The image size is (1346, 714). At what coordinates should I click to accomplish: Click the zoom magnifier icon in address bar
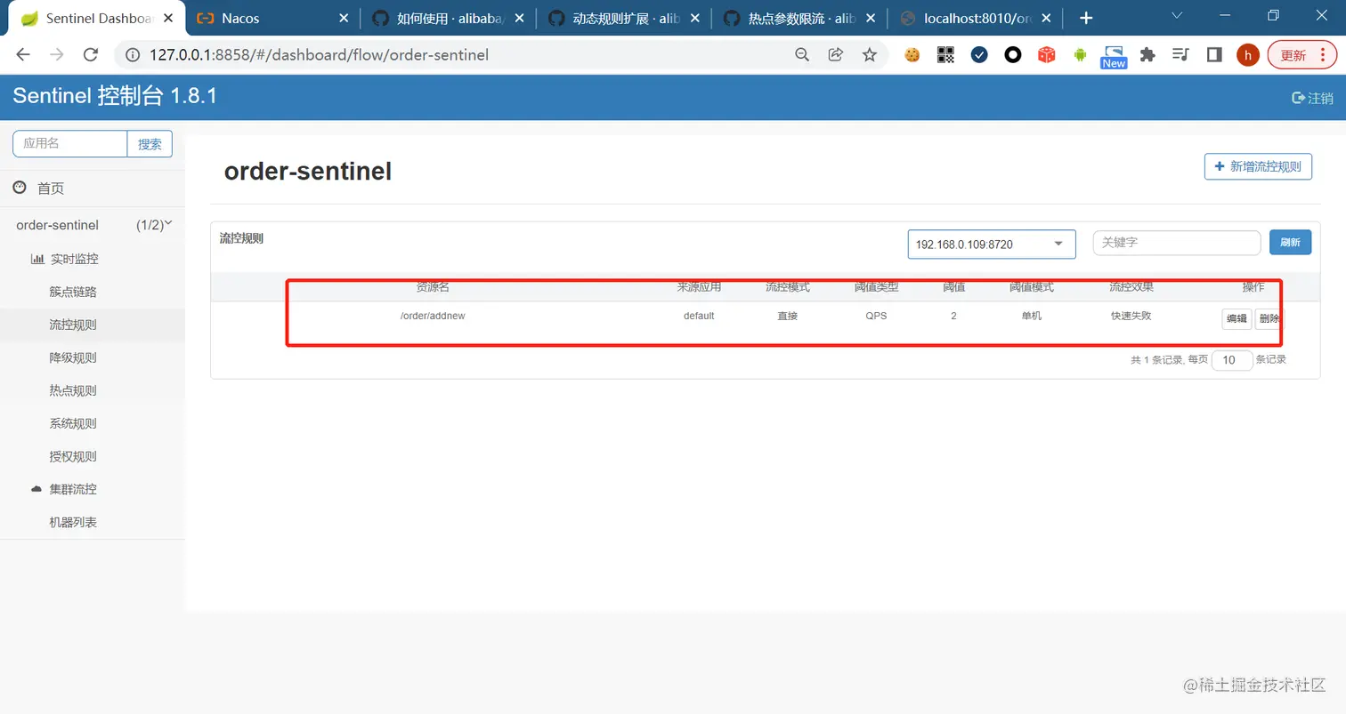point(802,55)
